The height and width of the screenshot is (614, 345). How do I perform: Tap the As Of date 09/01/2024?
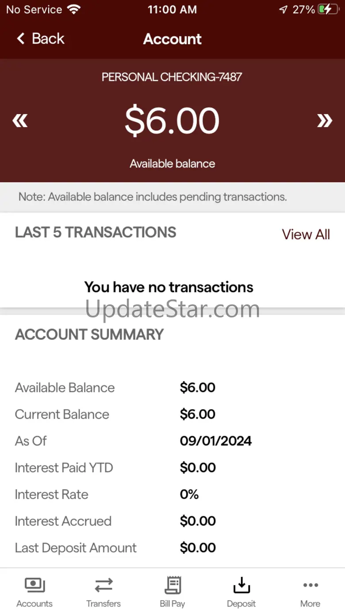click(216, 441)
